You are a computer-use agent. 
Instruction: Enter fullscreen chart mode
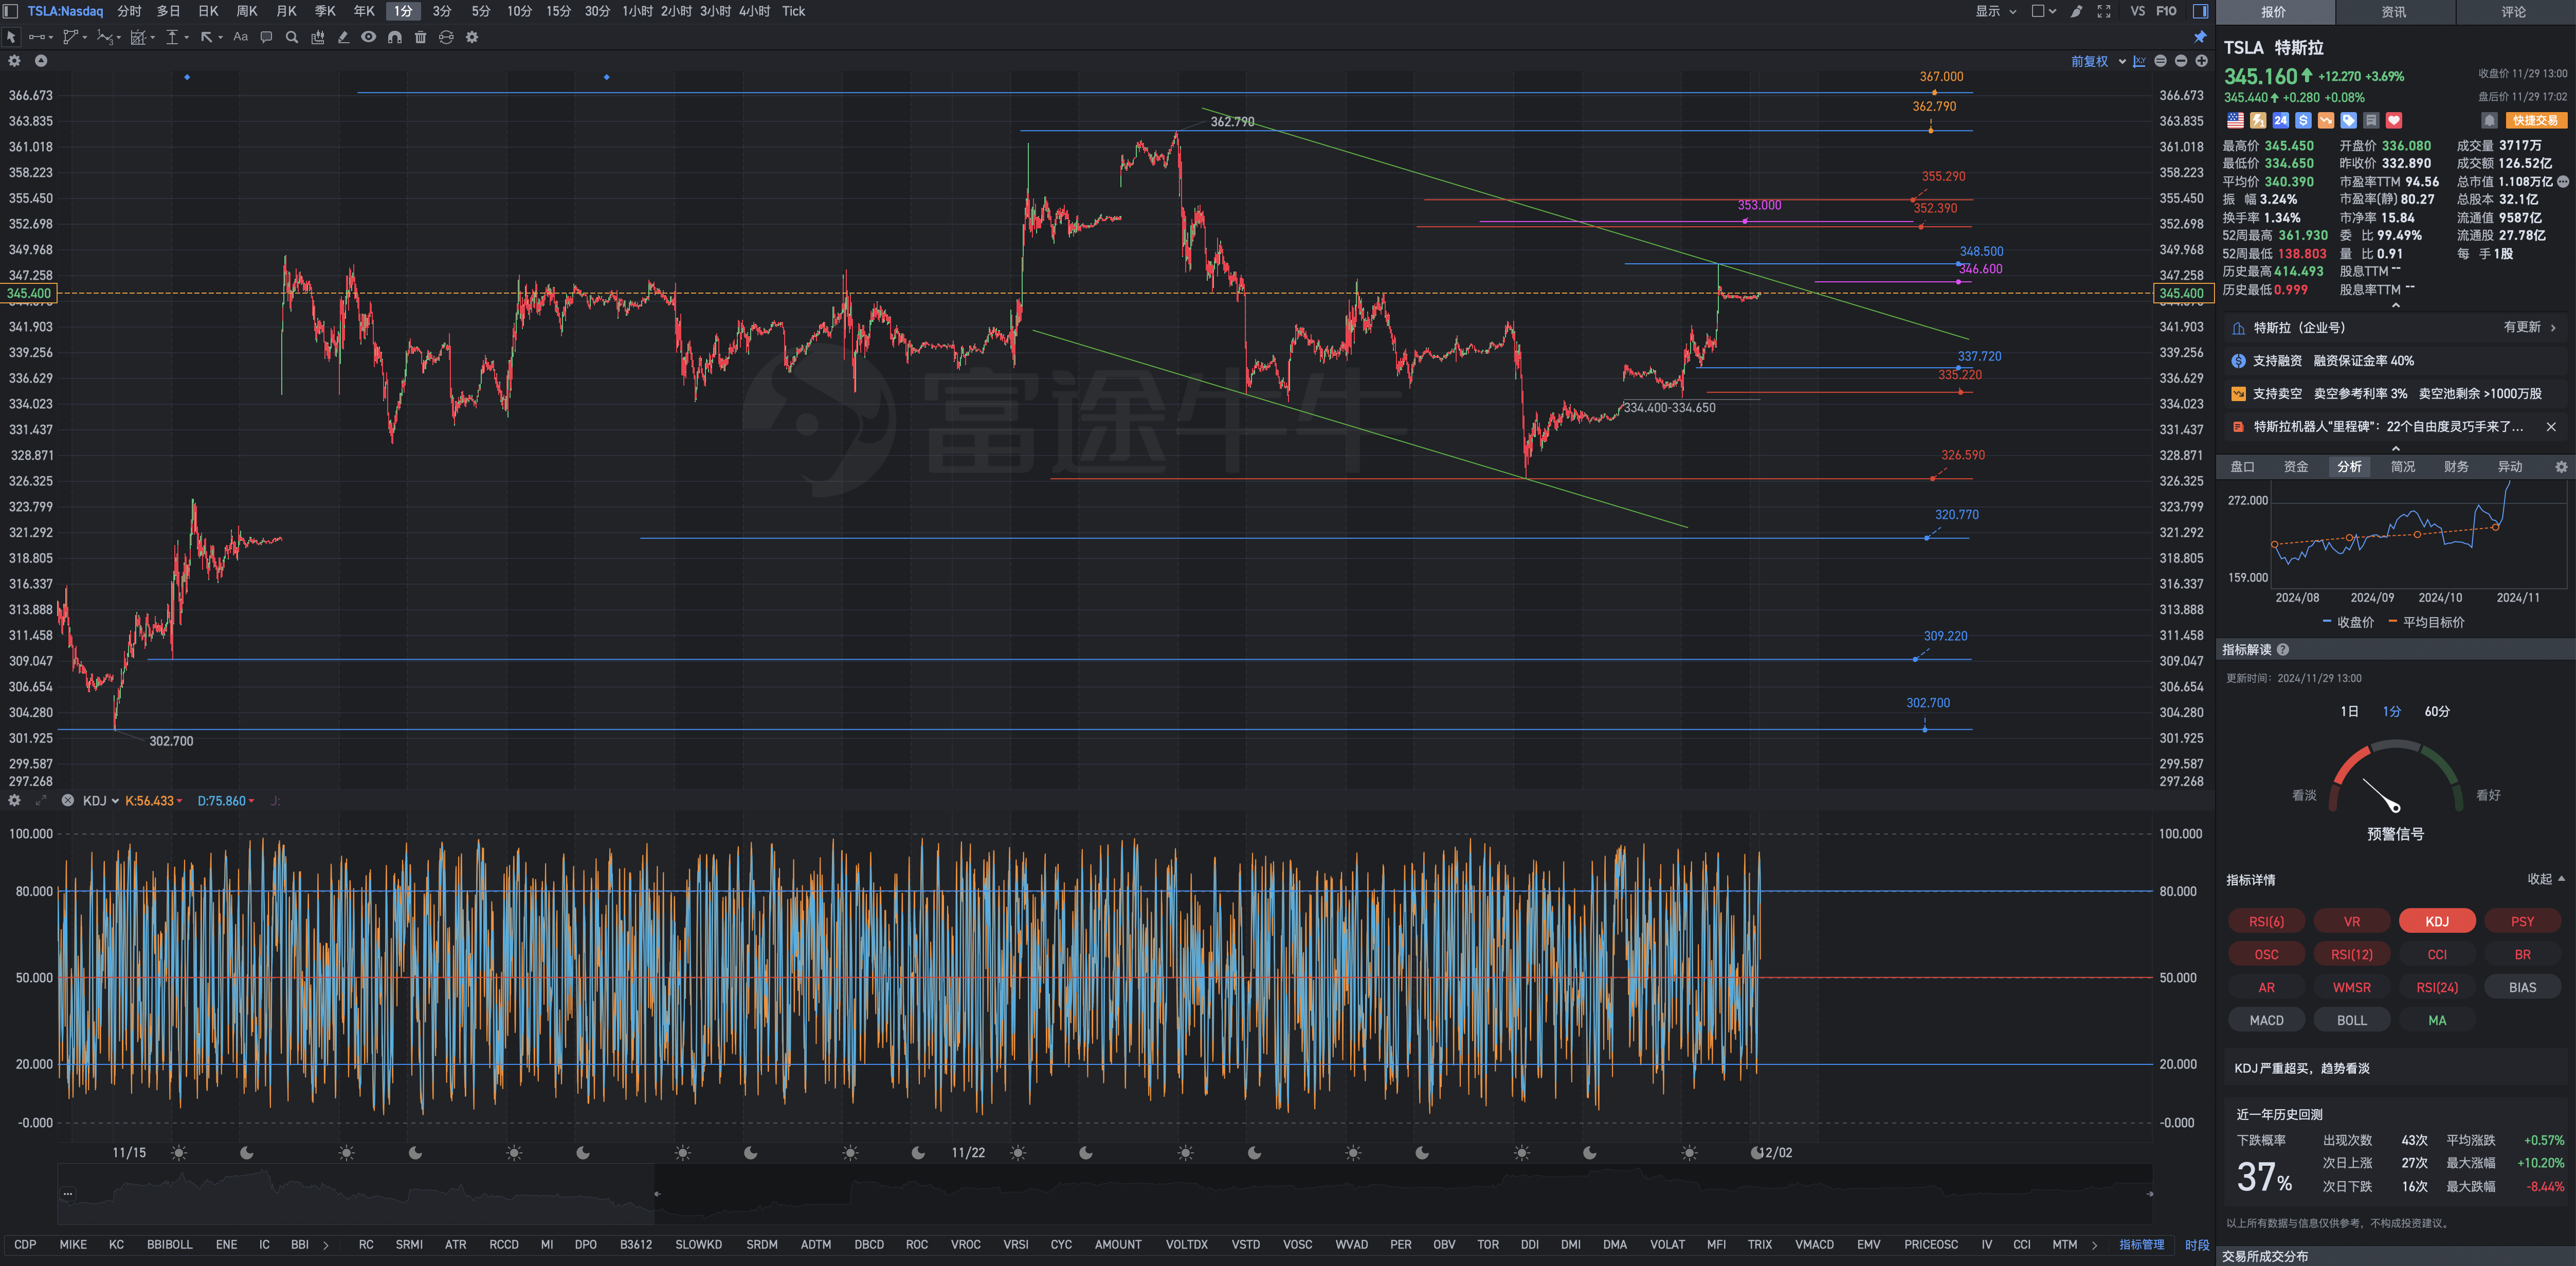pos(2104,11)
